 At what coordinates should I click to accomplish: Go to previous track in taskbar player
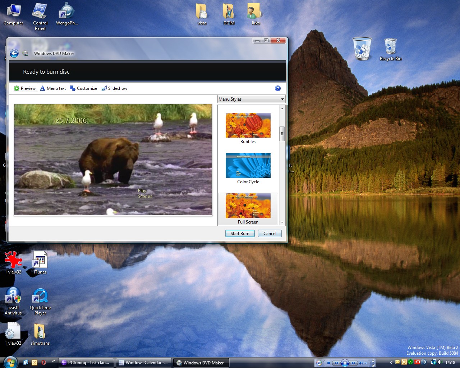336,363
